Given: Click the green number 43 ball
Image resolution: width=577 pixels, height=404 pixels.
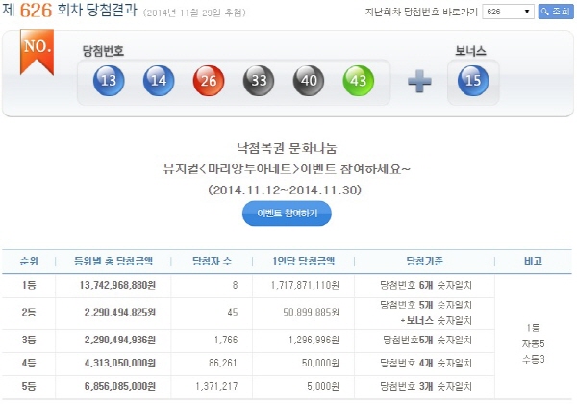Looking at the screenshot, I should click(x=357, y=82).
